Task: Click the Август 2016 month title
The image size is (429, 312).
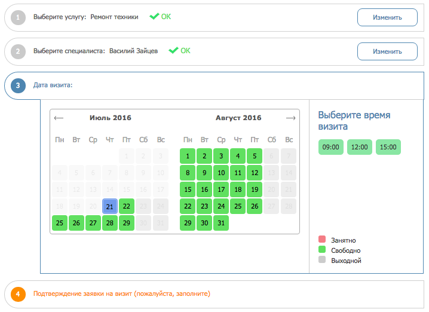Action: [238, 118]
